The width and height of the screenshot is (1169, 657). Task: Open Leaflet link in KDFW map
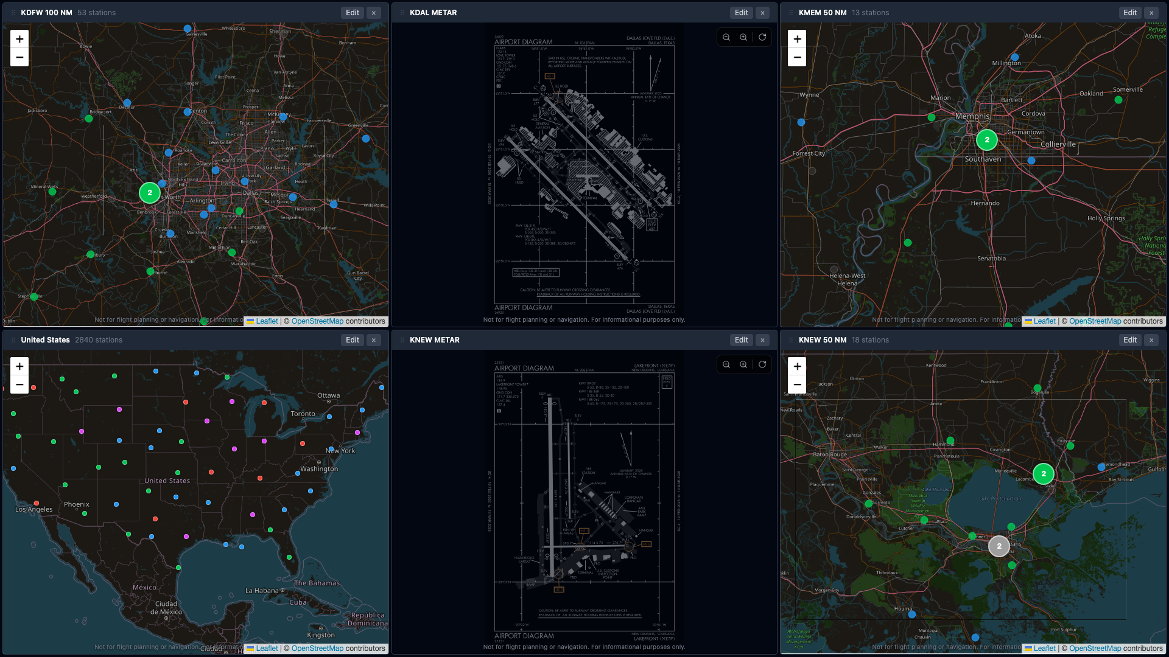pyautogui.click(x=262, y=321)
